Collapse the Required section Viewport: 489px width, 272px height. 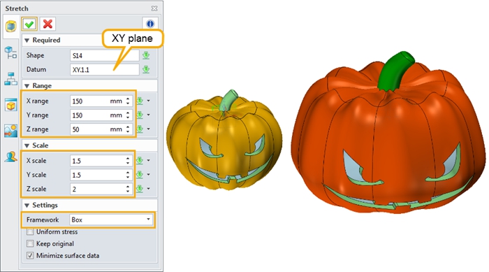27,41
